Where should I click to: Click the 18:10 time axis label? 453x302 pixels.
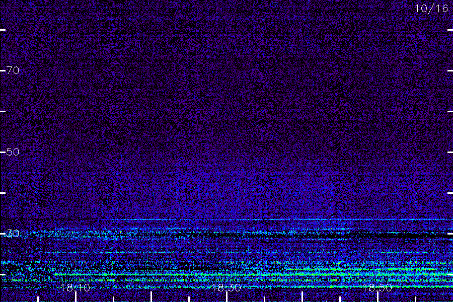point(75,287)
